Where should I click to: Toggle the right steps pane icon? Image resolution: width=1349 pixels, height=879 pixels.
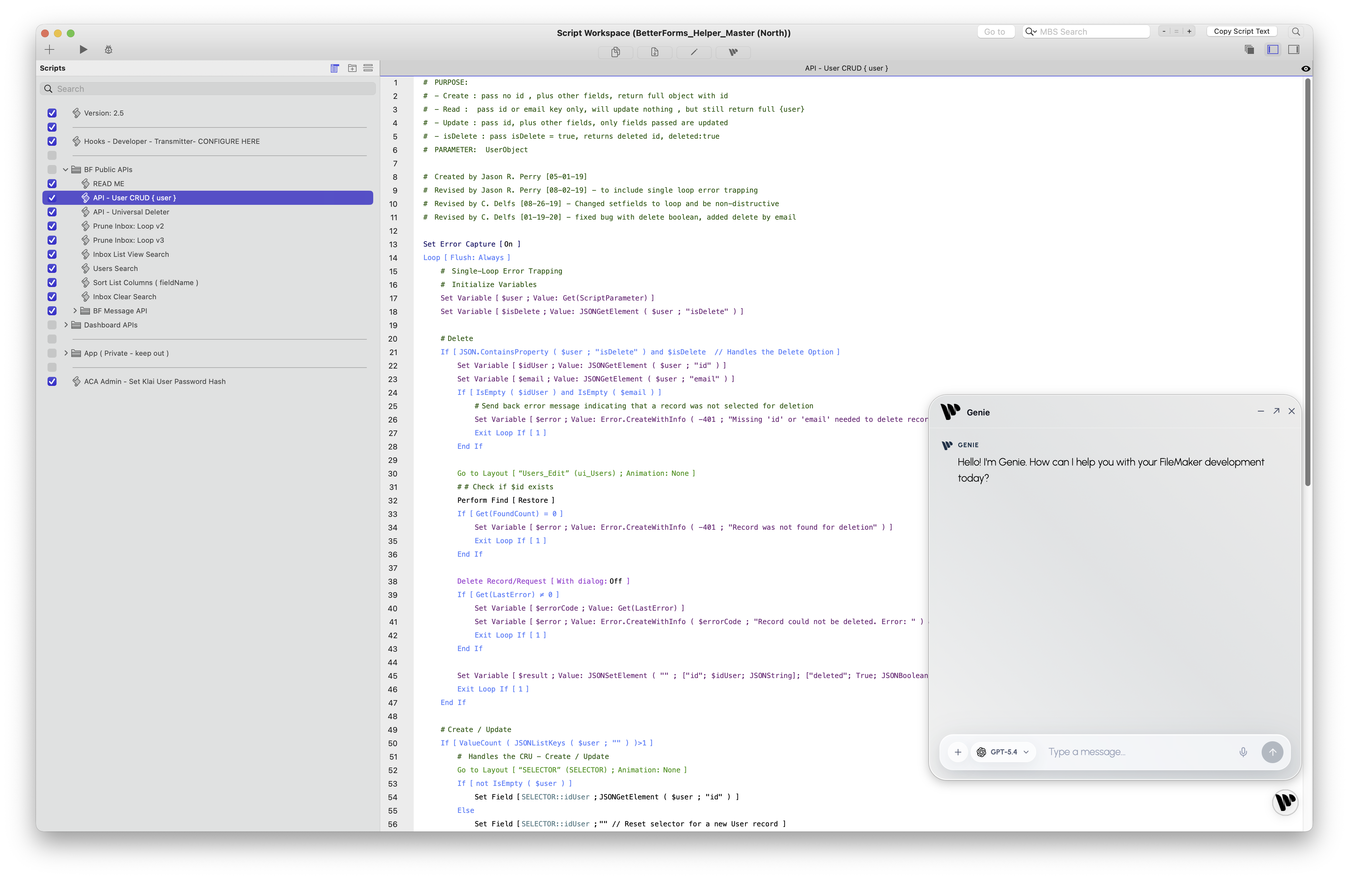(x=1293, y=50)
